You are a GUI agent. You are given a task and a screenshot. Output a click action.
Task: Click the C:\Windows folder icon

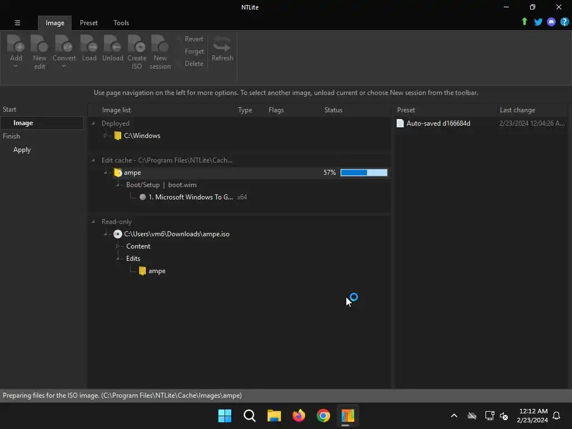(117, 136)
